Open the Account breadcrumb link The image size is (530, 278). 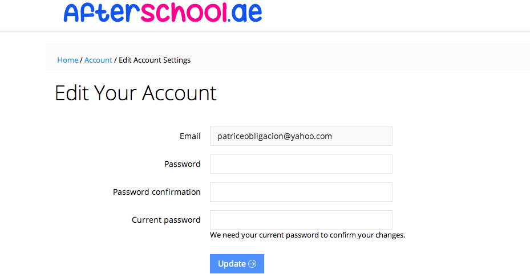[98, 60]
